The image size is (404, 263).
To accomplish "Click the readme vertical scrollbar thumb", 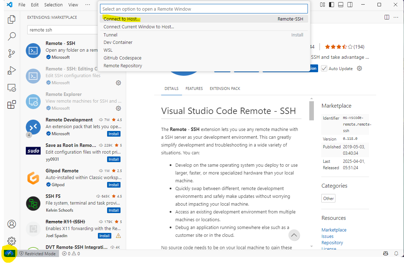I will (311, 111).
